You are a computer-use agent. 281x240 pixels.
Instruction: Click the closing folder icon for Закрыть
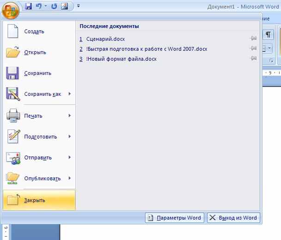point(13,199)
